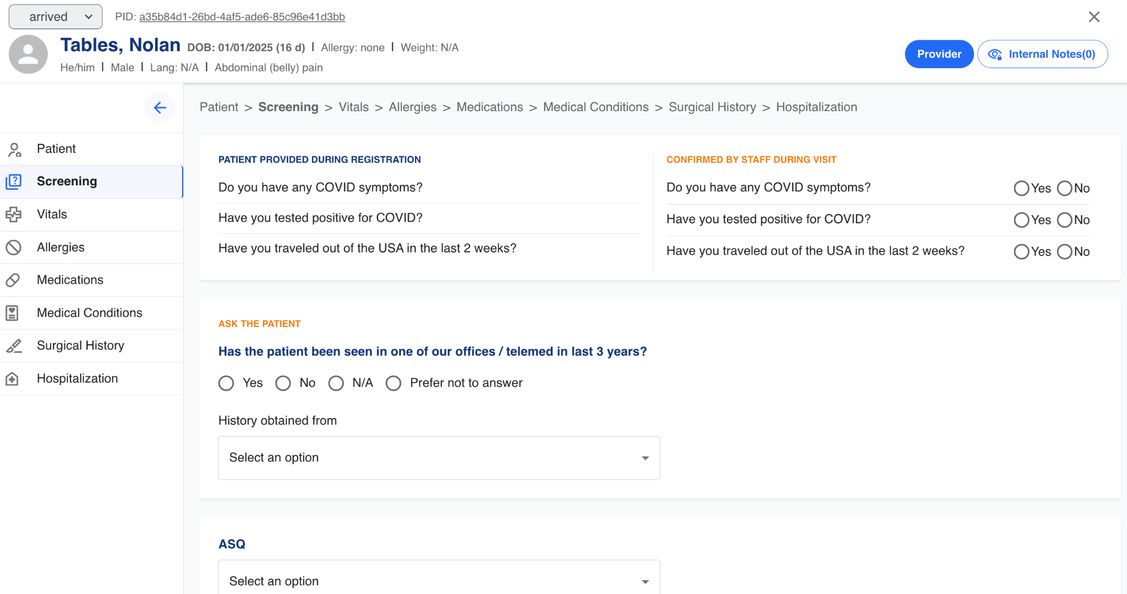1127x594 pixels.
Task: Go to Medical Conditions in breadcrumb navigation
Action: (x=595, y=107)
